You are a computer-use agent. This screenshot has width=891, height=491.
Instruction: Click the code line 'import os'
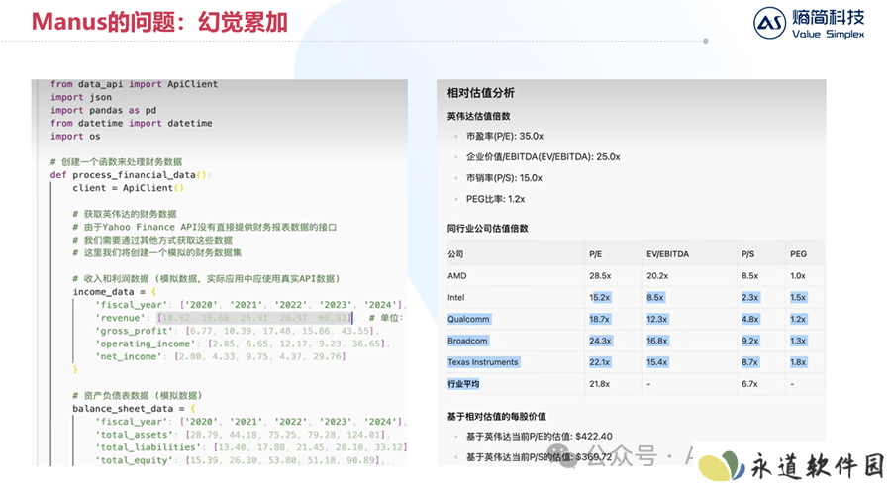click(x=75, y=137)
